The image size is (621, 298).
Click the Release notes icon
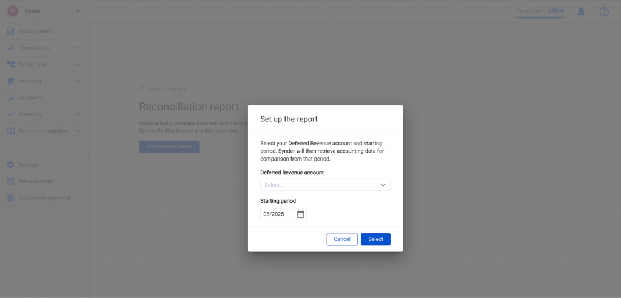pos(11,181)
